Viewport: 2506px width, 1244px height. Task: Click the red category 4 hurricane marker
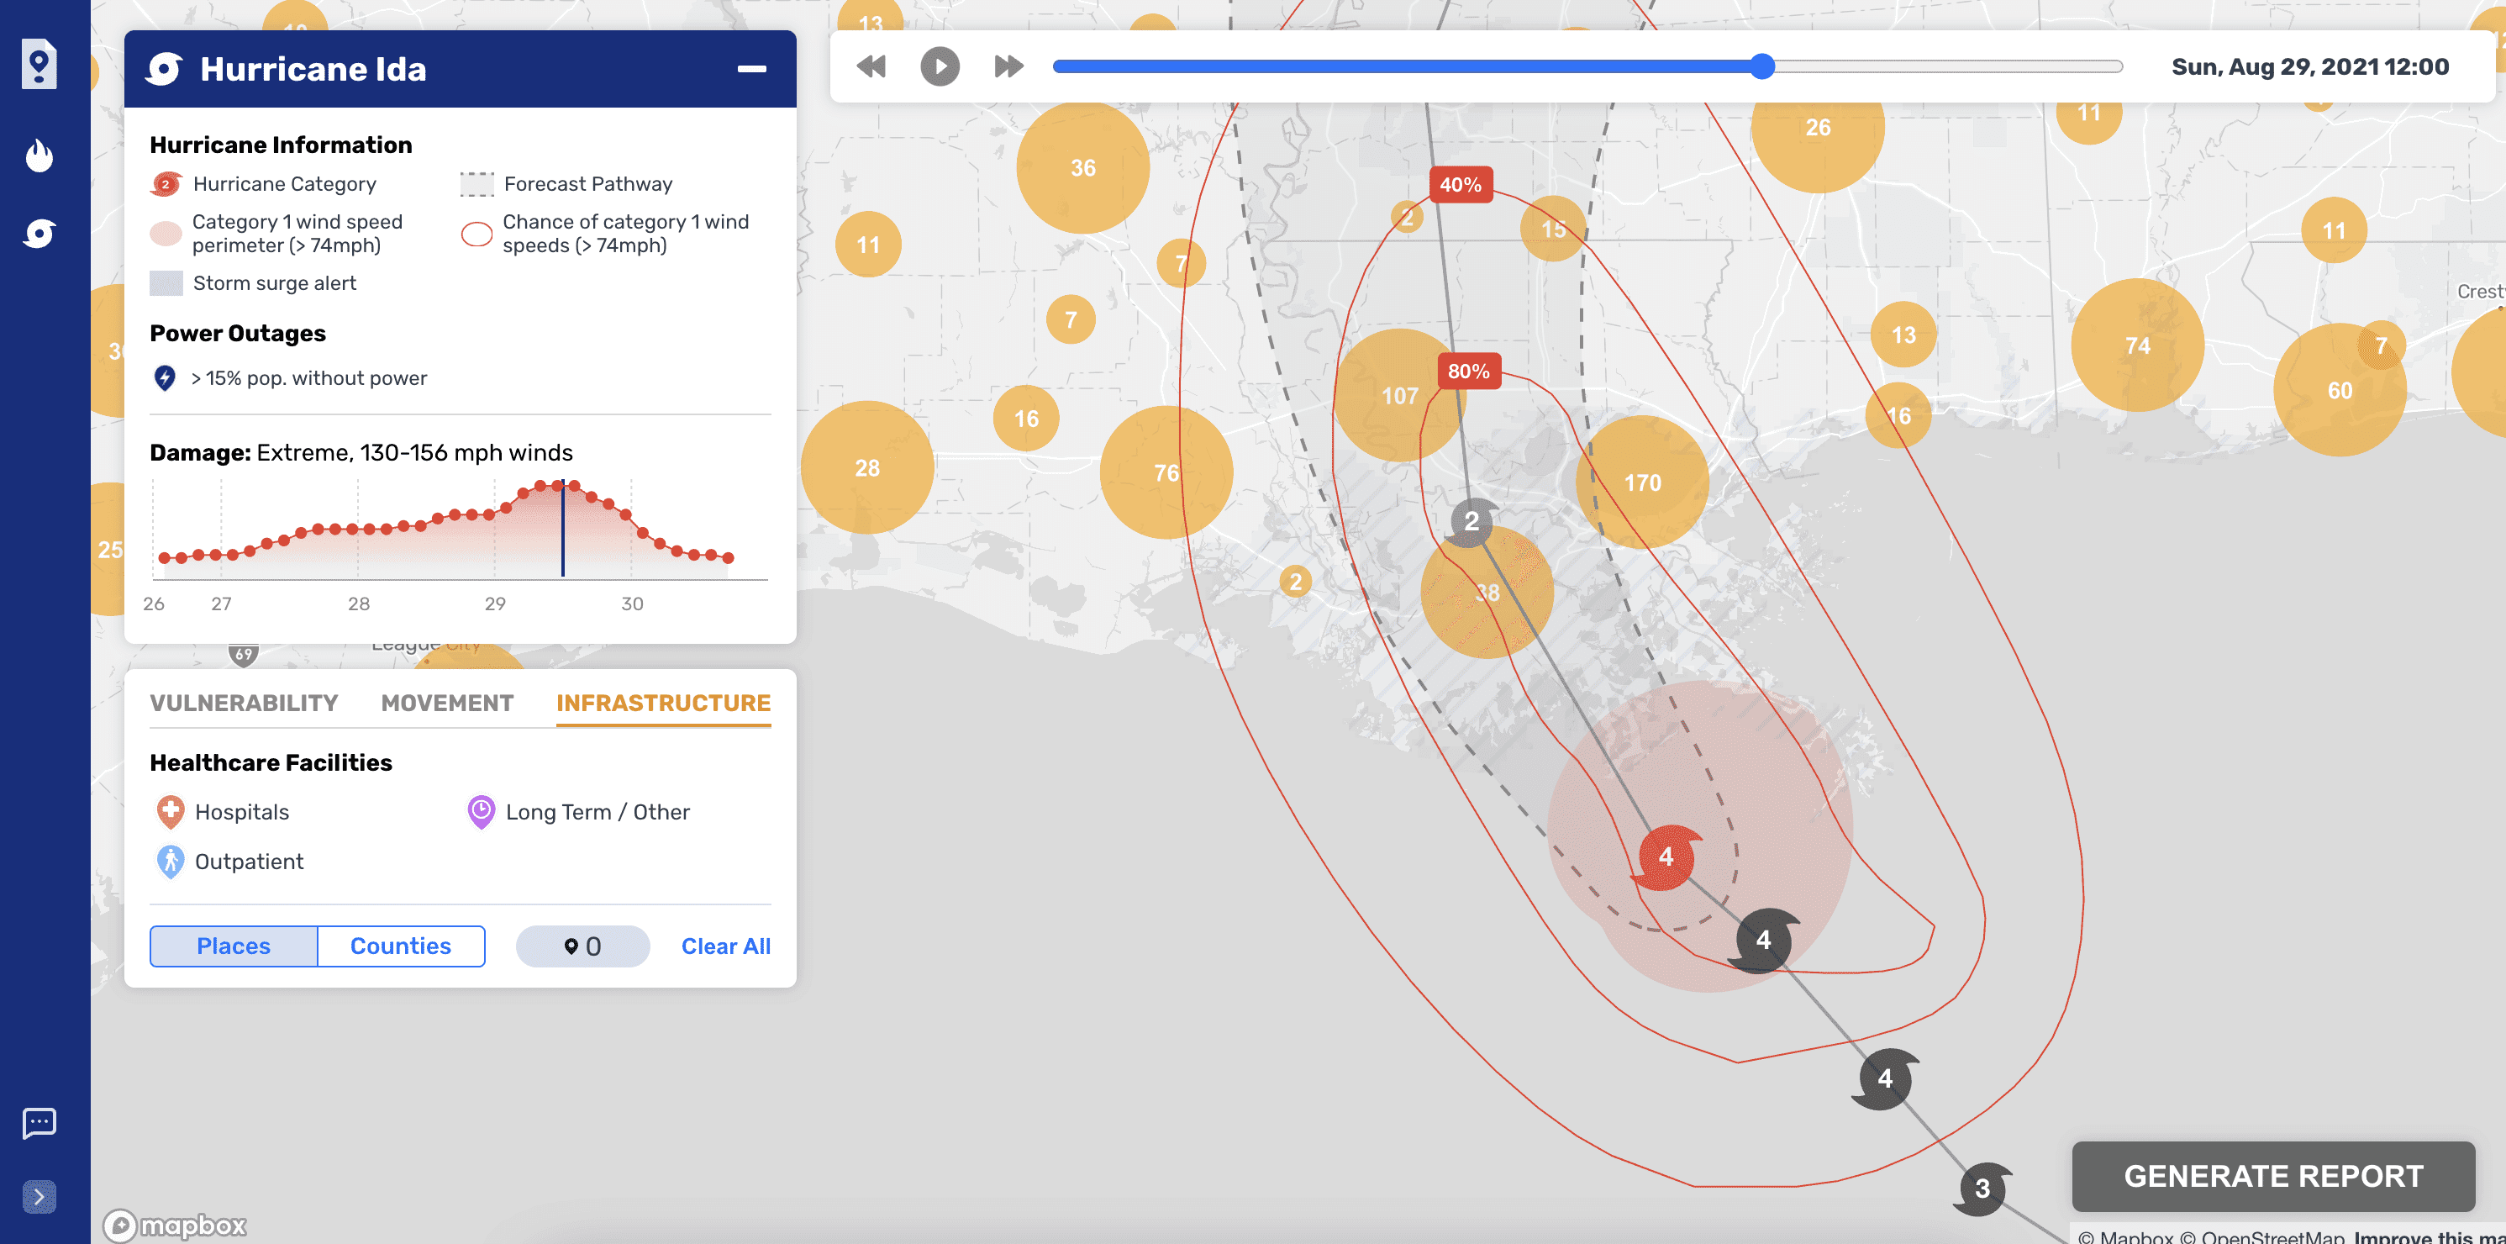coord(1666,857)
